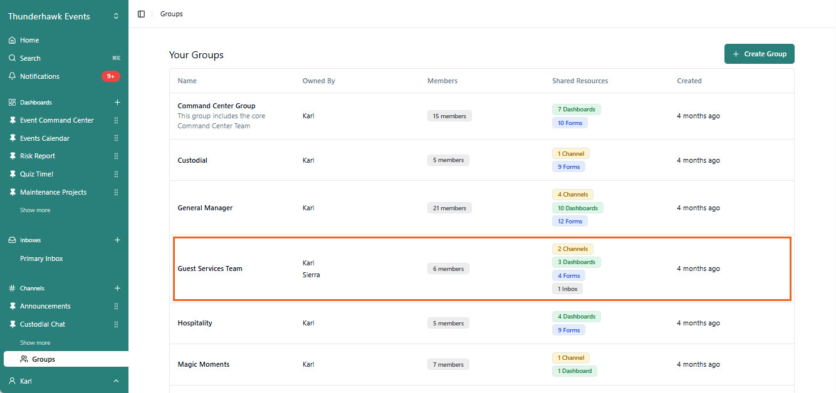Click drag handle for Events Calendar
The image size is (836, 393).
click(x=116, y=138)
